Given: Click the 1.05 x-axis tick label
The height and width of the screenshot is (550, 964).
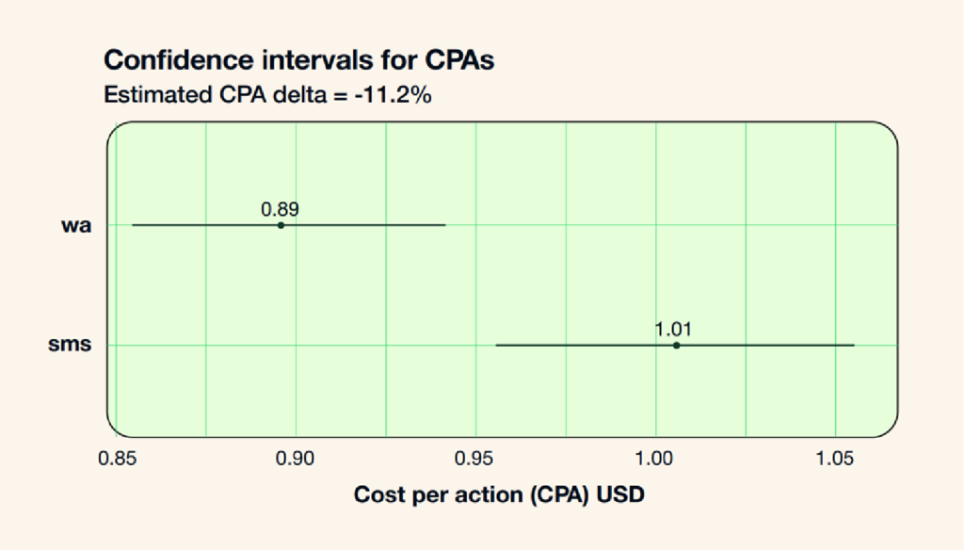Looking at the screenshot, I should pos(834,459).
